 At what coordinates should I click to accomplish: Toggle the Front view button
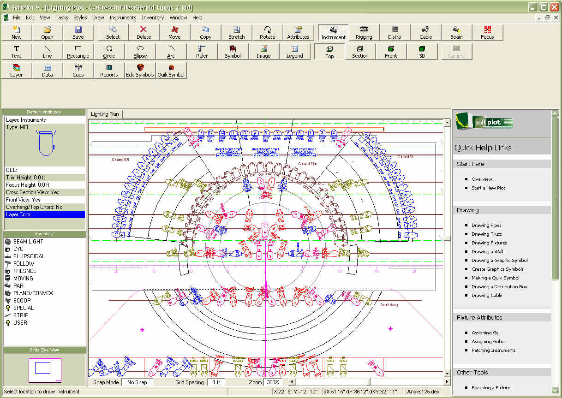tap(391, 51)
